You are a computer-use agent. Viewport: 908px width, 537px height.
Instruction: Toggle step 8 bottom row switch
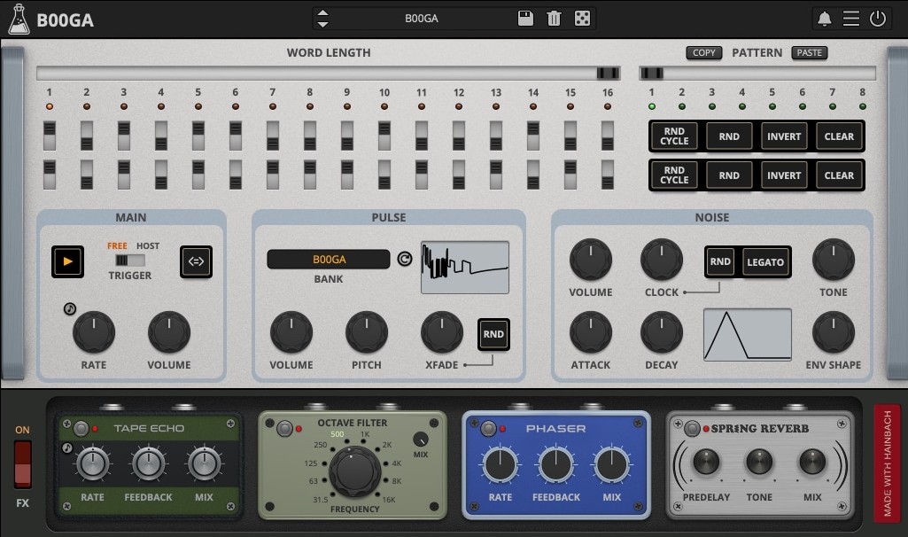point(310,175)
